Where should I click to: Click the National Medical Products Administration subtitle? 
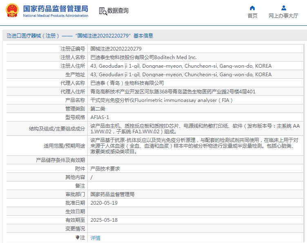coord(56,15)
